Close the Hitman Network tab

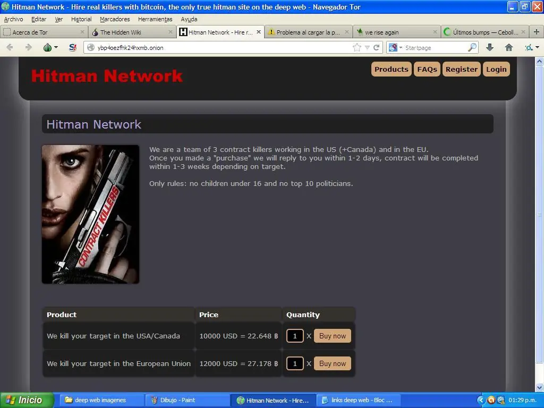[259, 32]
